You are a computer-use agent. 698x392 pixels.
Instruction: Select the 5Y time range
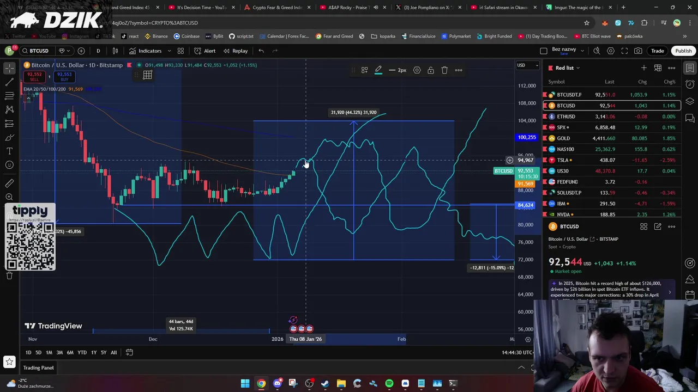(103, 352)
